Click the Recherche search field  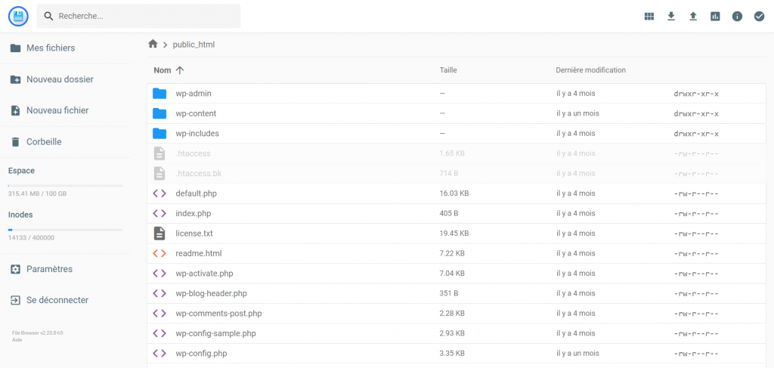[x=144, y=16]
